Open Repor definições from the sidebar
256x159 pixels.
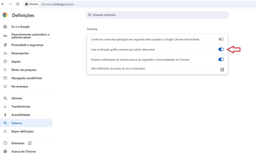pyautogui.click(x=22, y=131)
